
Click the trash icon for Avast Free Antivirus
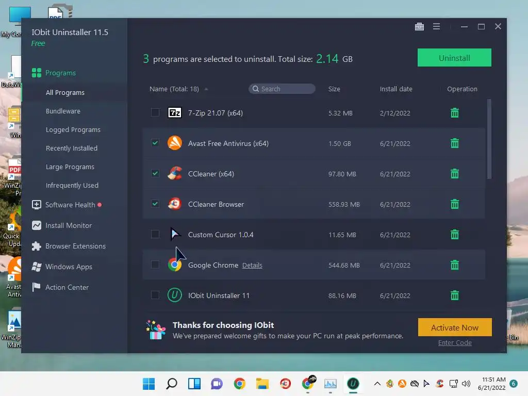[x=455, y=143]
